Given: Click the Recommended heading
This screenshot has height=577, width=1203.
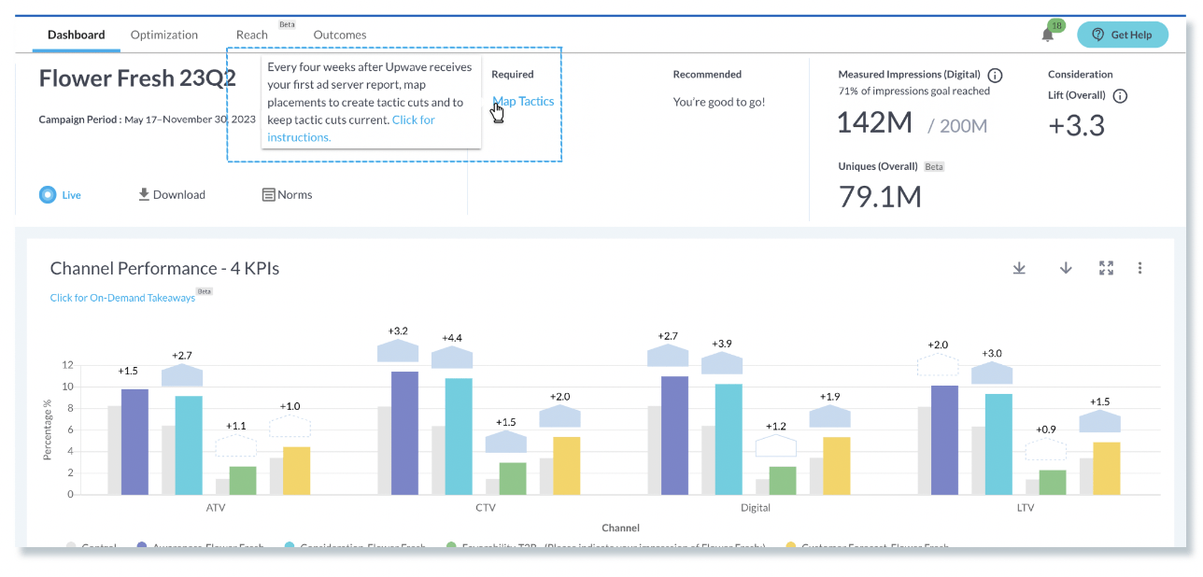Looking at the screenshot, I should pos(707,74).
